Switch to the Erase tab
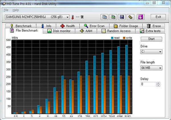171x120 pixels. (154, 26)
